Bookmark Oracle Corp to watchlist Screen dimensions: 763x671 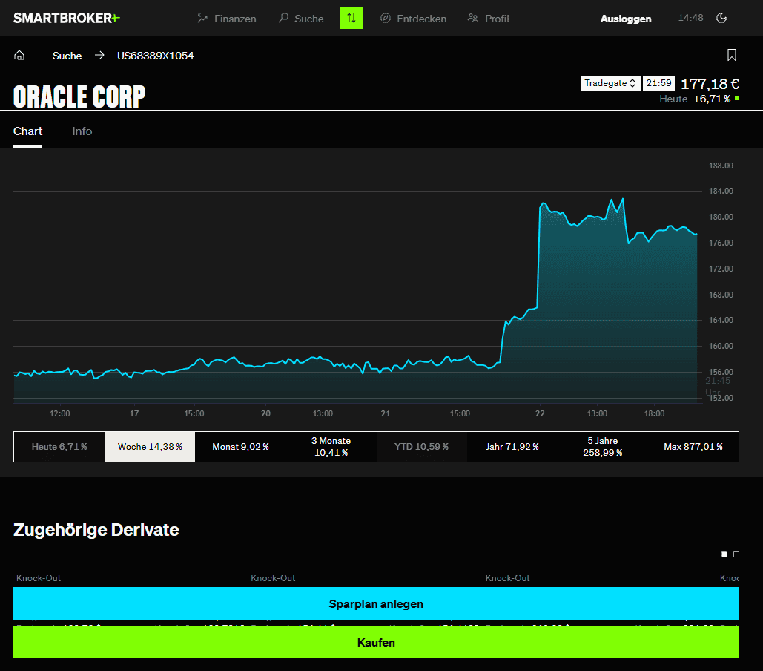coord(731,55)
